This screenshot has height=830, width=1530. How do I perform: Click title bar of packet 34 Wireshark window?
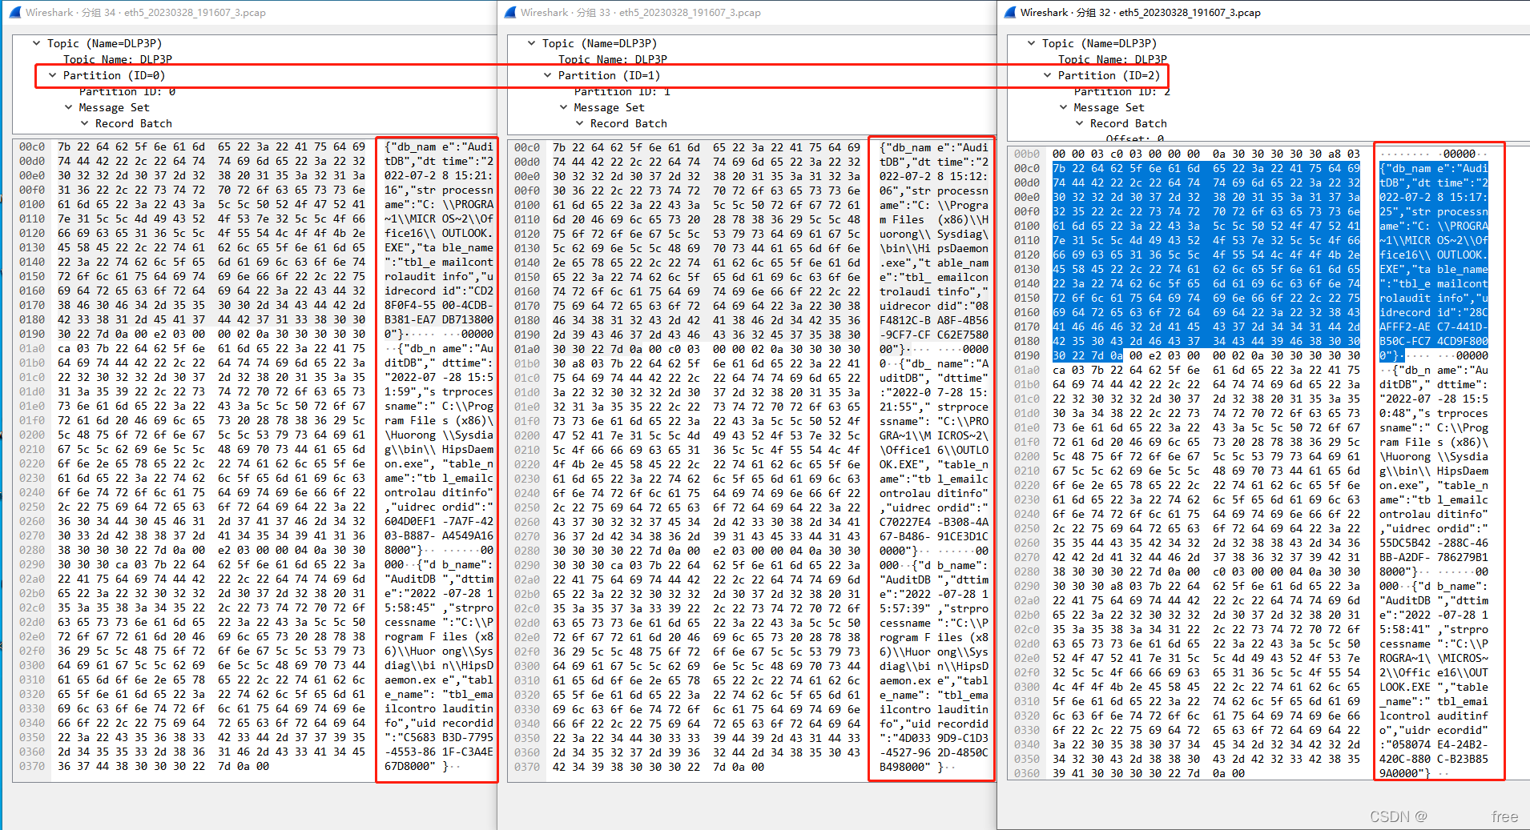[248, 12]
